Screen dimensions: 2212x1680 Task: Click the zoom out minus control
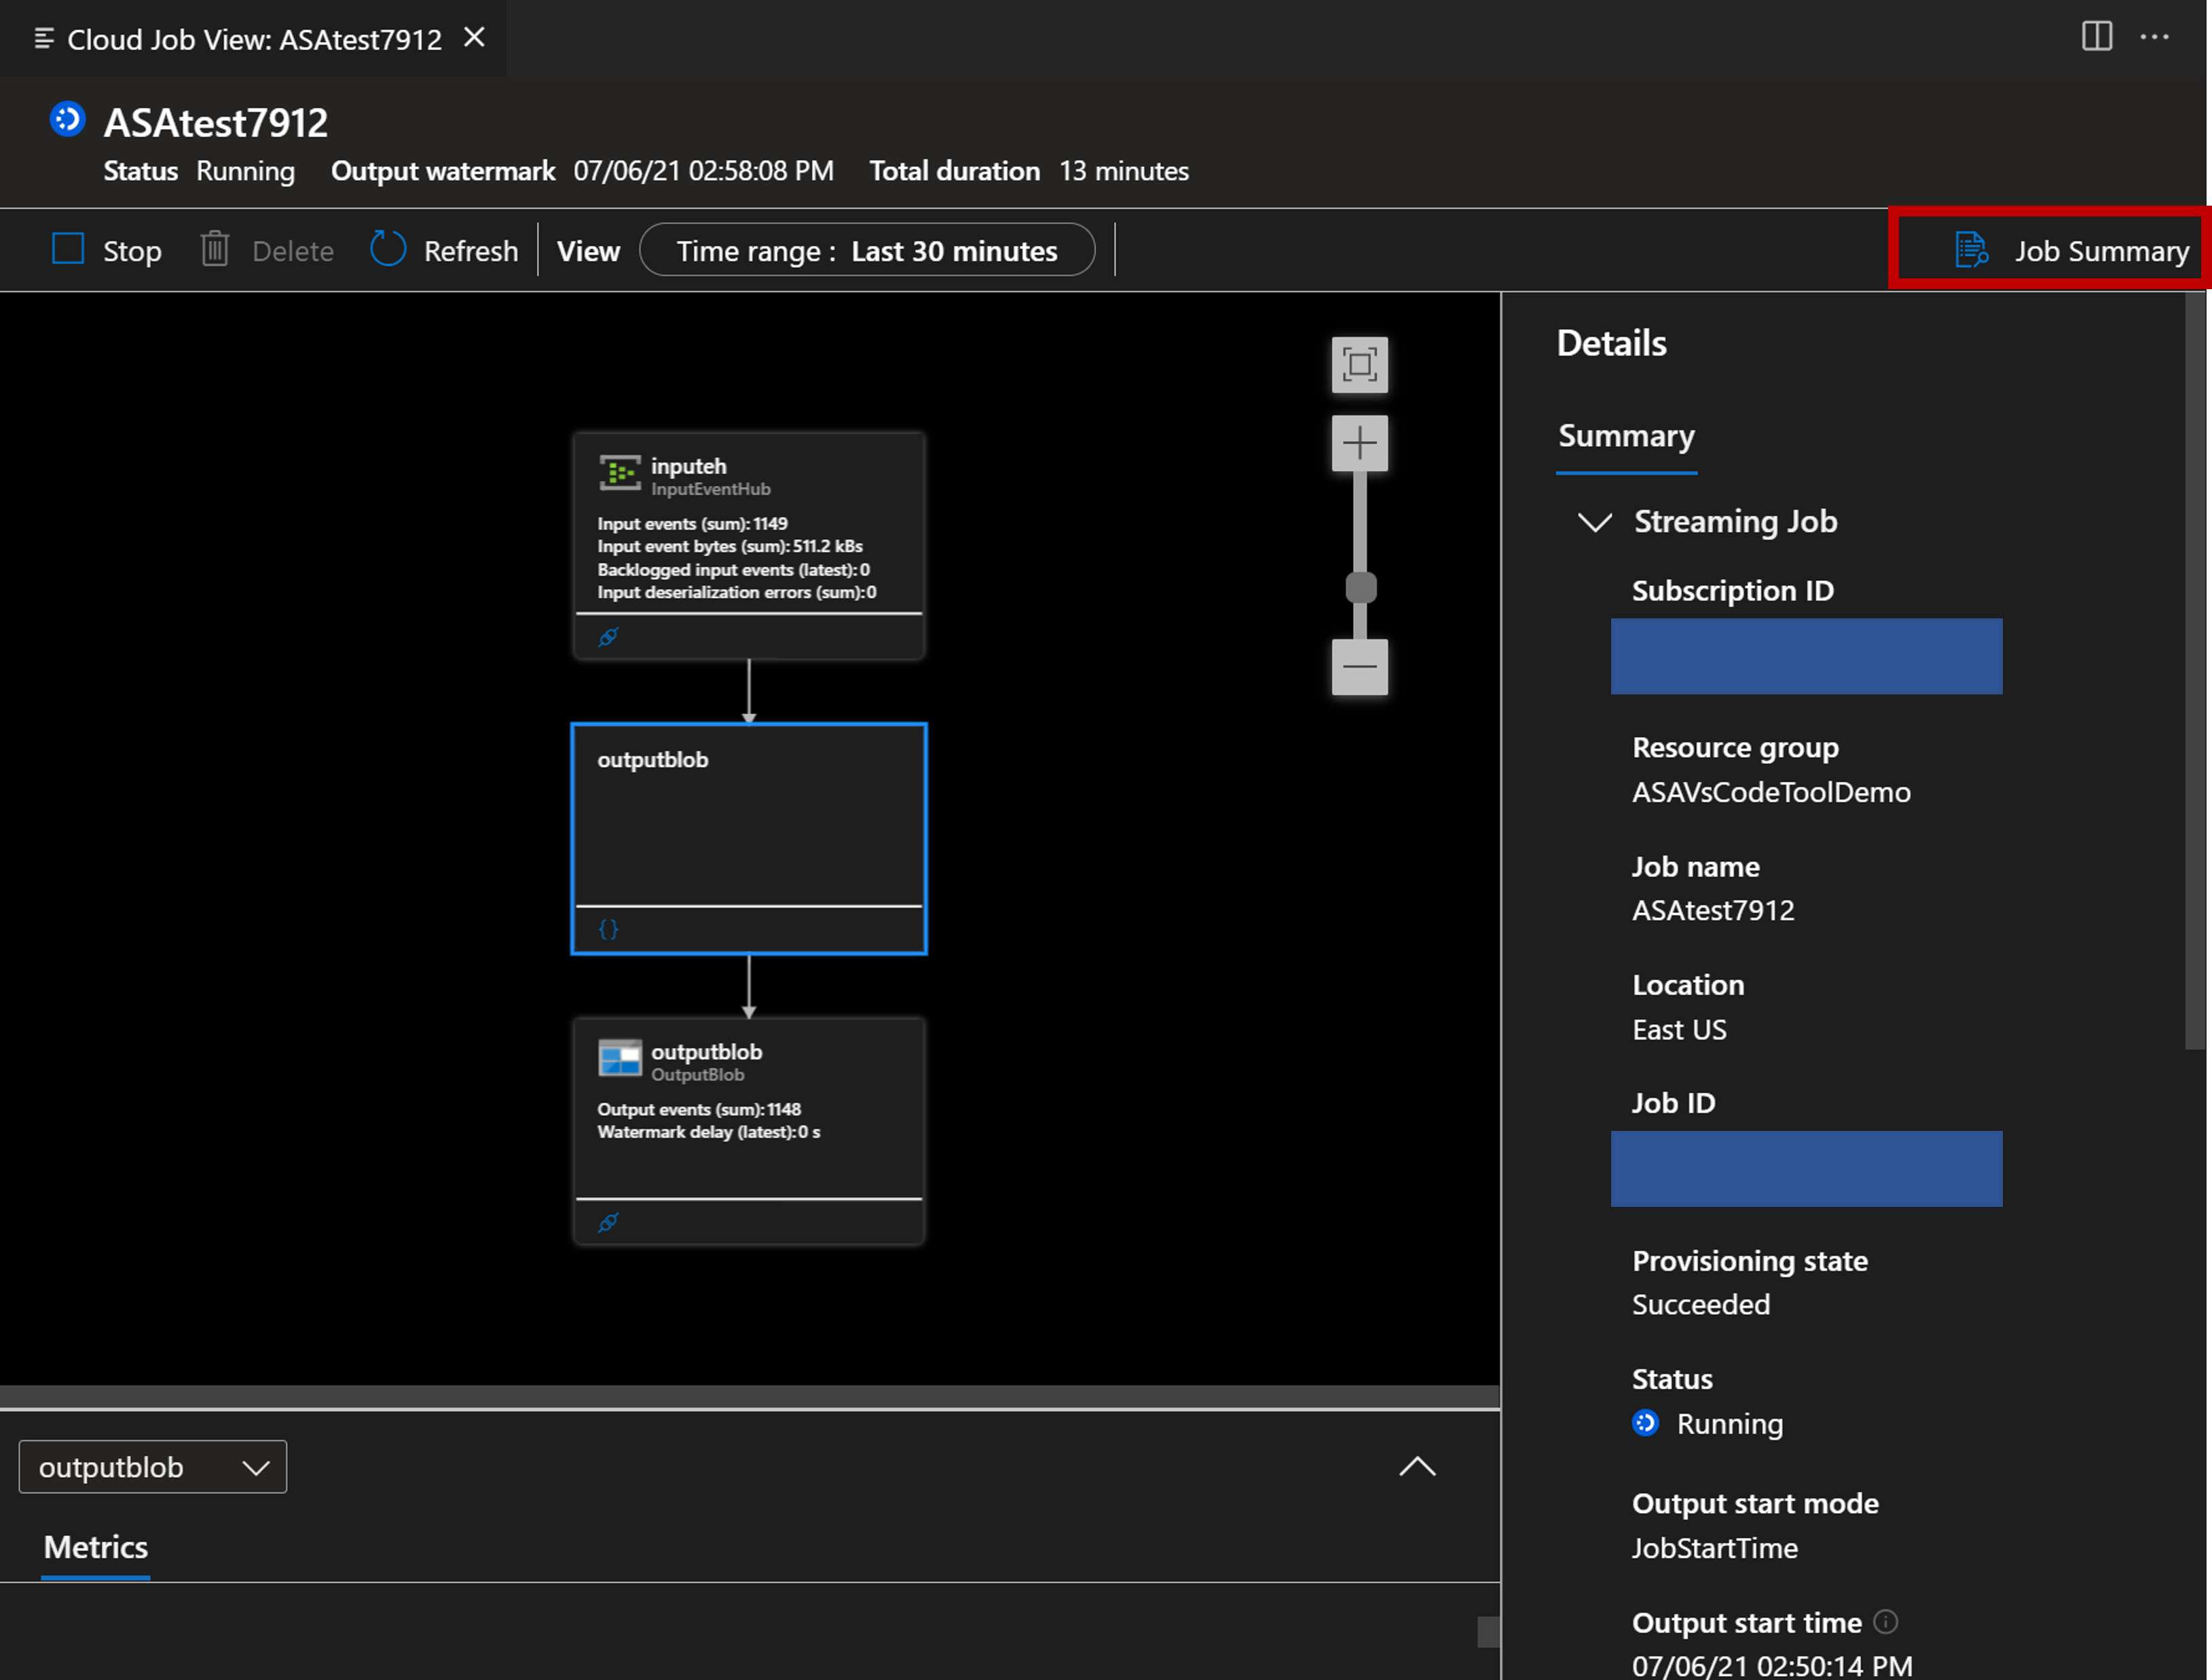click(x=1359, y=669)
